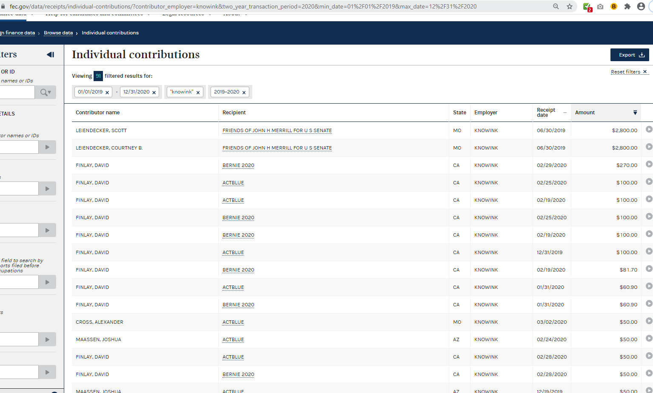Remove the 2019–2020 filter tag
Viewport: 653px width, 393px height.
(x=244, y=93)
